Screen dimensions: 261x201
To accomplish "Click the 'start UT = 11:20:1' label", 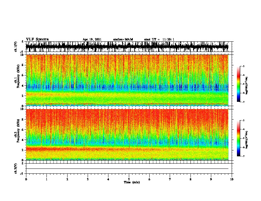I will (x=159, y=39).
